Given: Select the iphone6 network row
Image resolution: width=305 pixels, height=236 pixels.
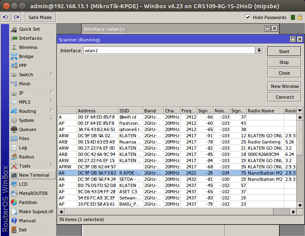Looking at the screenshot, I should 177,129.
